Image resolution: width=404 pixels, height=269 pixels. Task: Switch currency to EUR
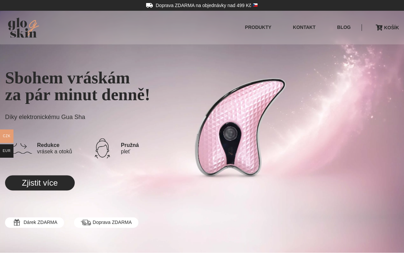[x=6, y=151]
